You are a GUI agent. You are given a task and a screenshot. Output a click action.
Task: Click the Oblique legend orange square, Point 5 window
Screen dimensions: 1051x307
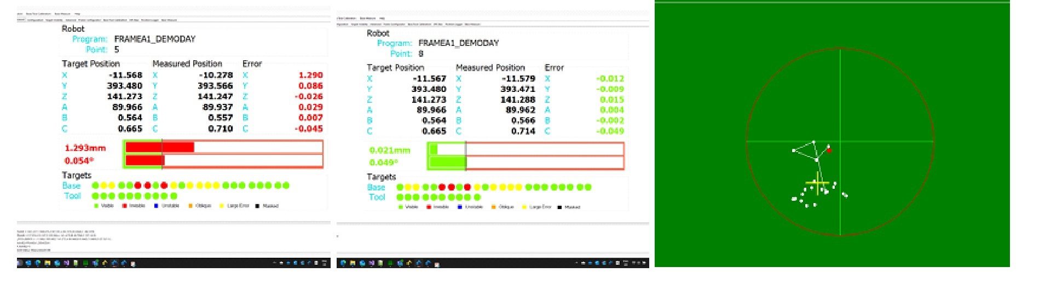coord(190,206)
